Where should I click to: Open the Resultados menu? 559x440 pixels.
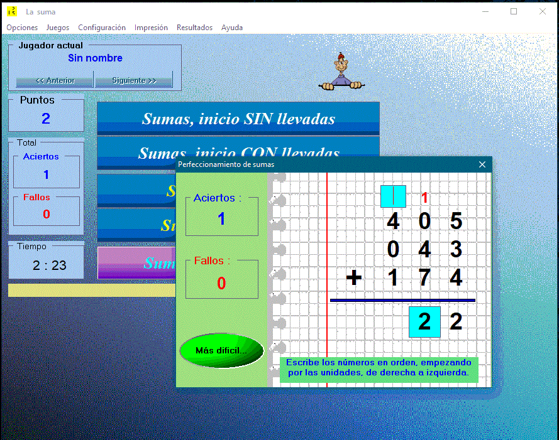(194, 28)
